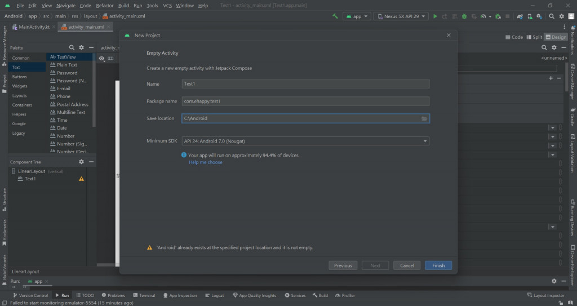Open the Gradle side tool window

(572, 118)
